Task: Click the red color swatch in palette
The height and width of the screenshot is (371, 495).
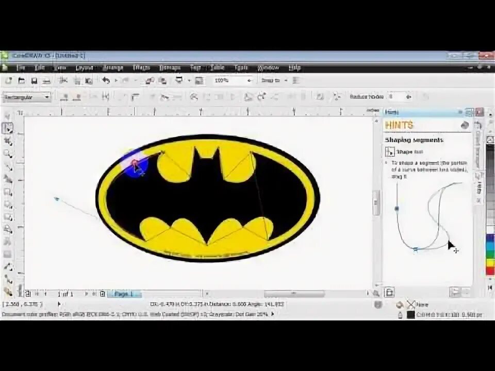Action: tap(490, 271)
